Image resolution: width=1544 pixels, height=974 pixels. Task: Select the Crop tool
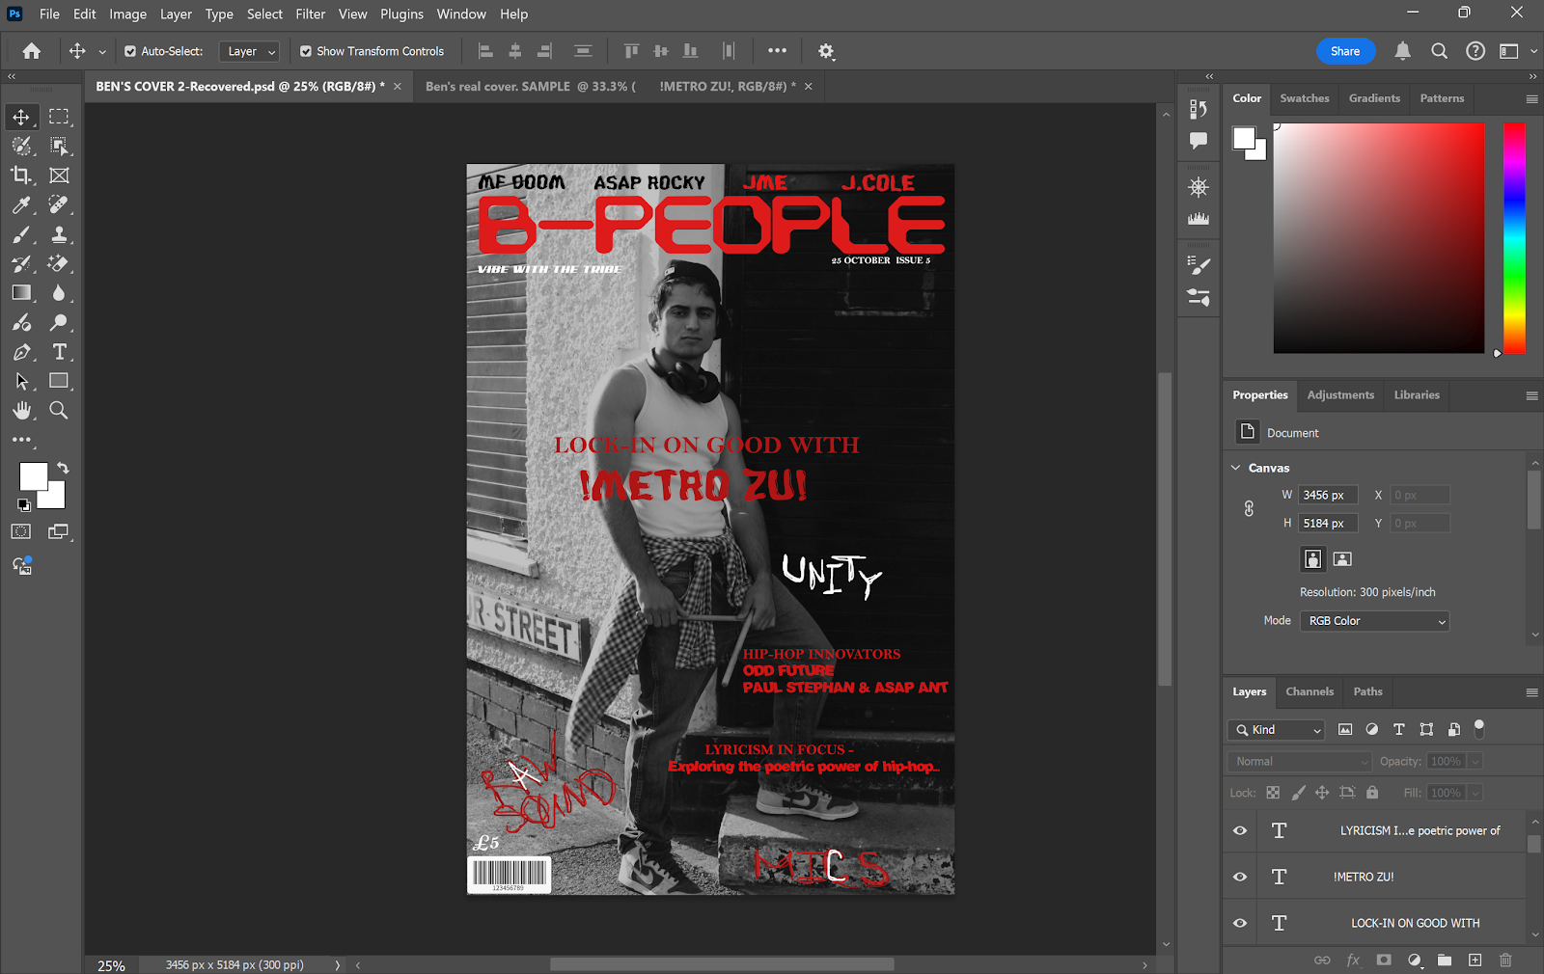tap(21, 176)
